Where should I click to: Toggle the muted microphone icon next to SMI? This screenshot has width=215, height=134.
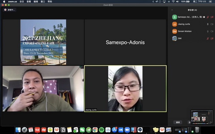208,39
